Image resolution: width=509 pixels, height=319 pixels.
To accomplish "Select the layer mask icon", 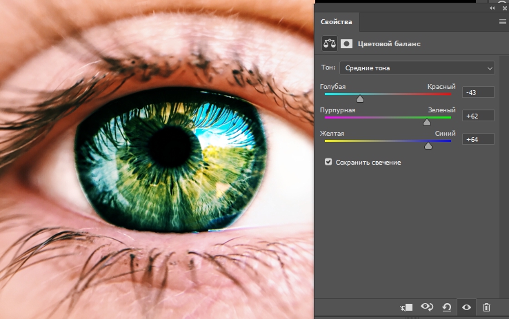I will point(346,44).
